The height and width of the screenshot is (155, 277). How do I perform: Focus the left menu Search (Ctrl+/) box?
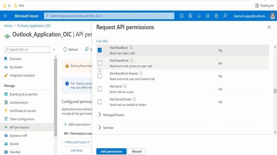(x=27, y=50)
